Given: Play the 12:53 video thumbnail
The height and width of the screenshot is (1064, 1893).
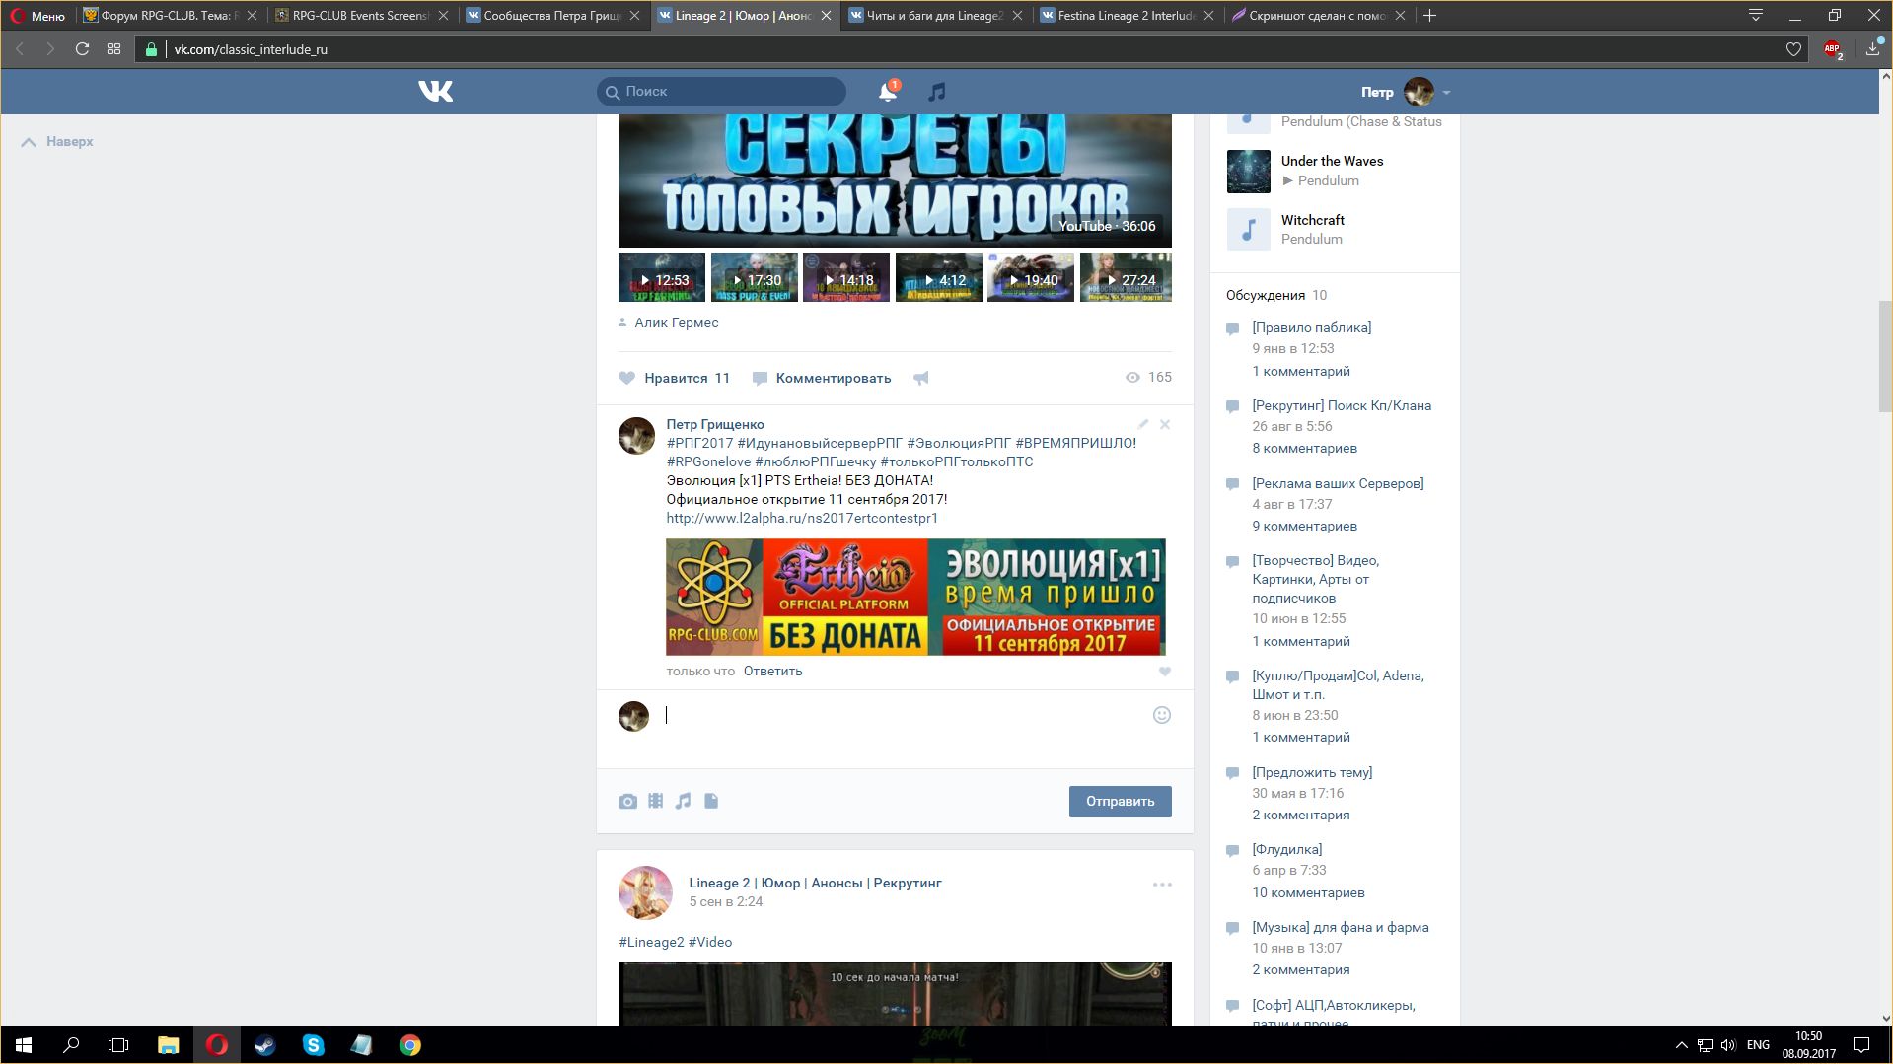Looking at the screenshot, I should (x=662, y=278).
